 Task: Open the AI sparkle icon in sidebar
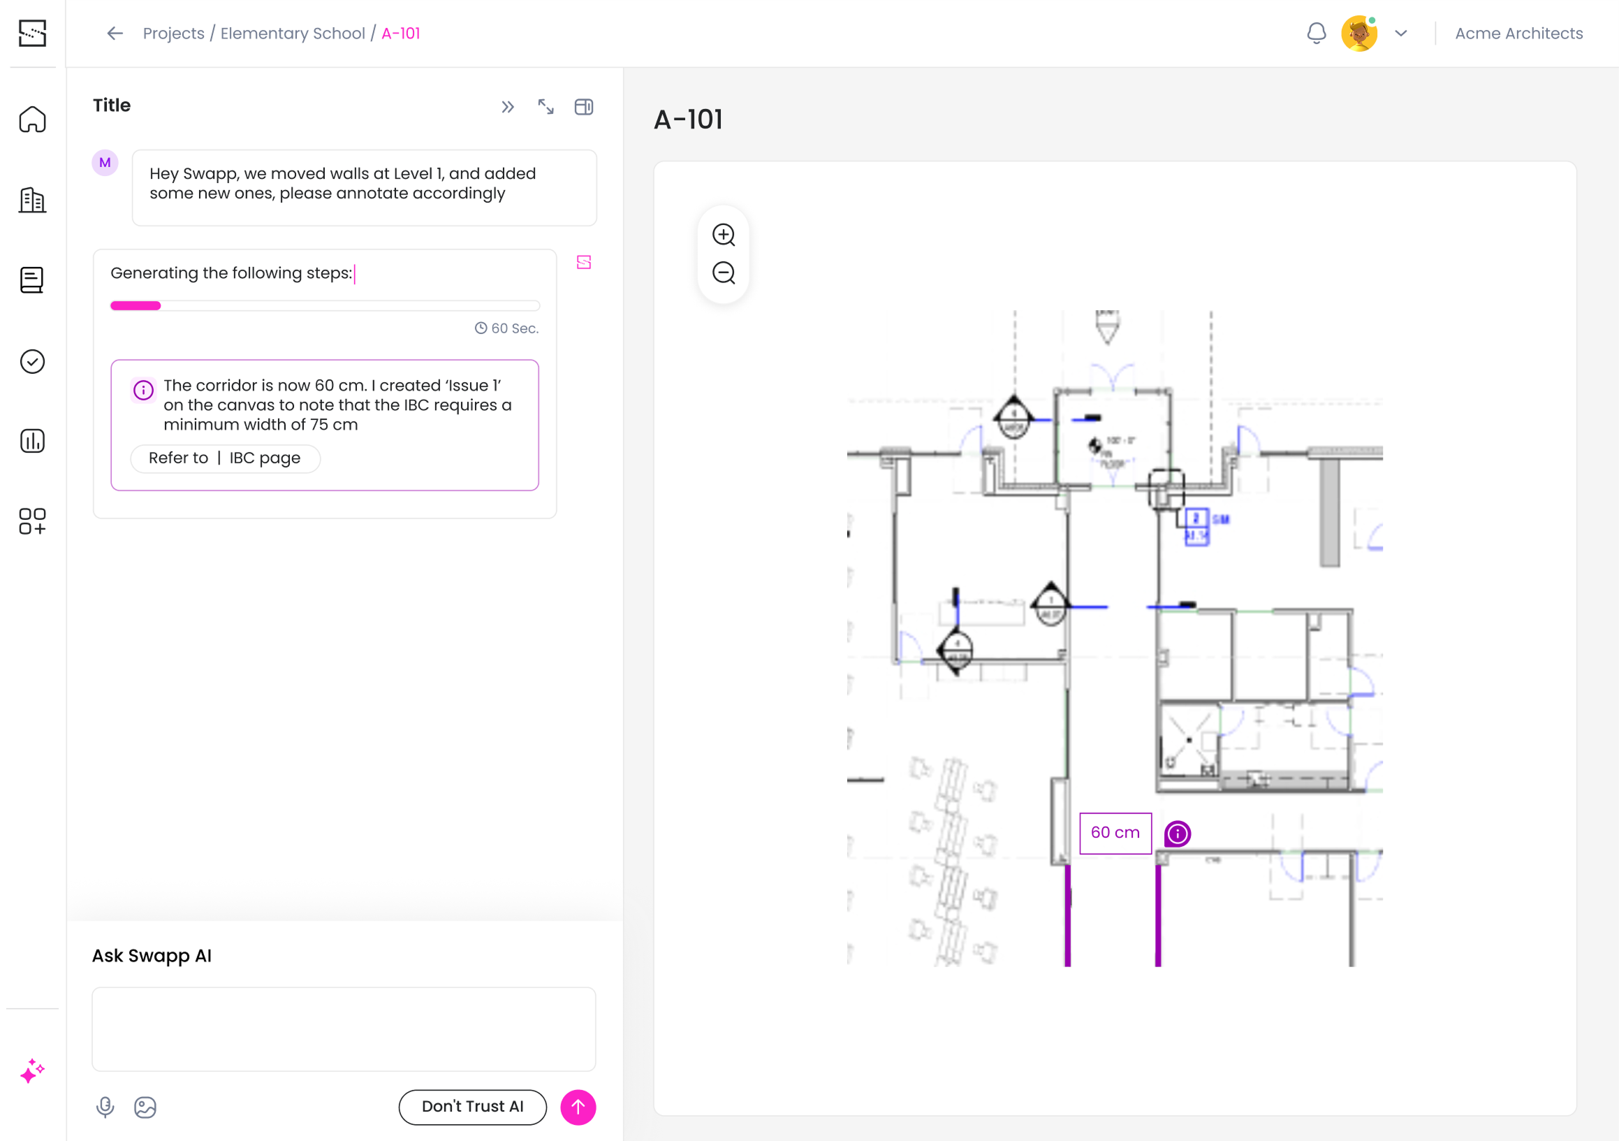32,1070
